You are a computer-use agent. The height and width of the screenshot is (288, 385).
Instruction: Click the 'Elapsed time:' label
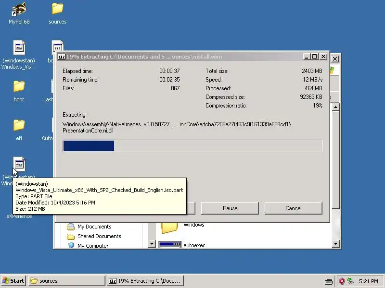77,71
